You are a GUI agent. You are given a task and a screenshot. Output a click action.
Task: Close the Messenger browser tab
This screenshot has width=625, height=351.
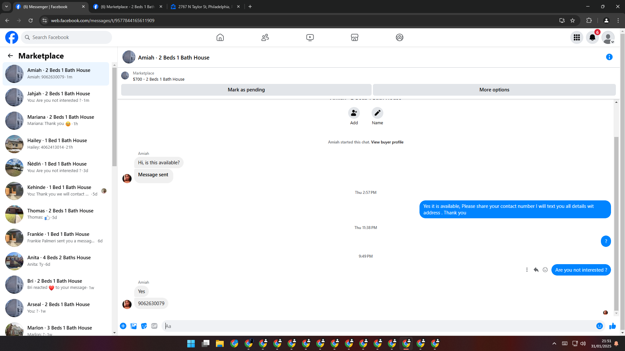tap(83, 7)
